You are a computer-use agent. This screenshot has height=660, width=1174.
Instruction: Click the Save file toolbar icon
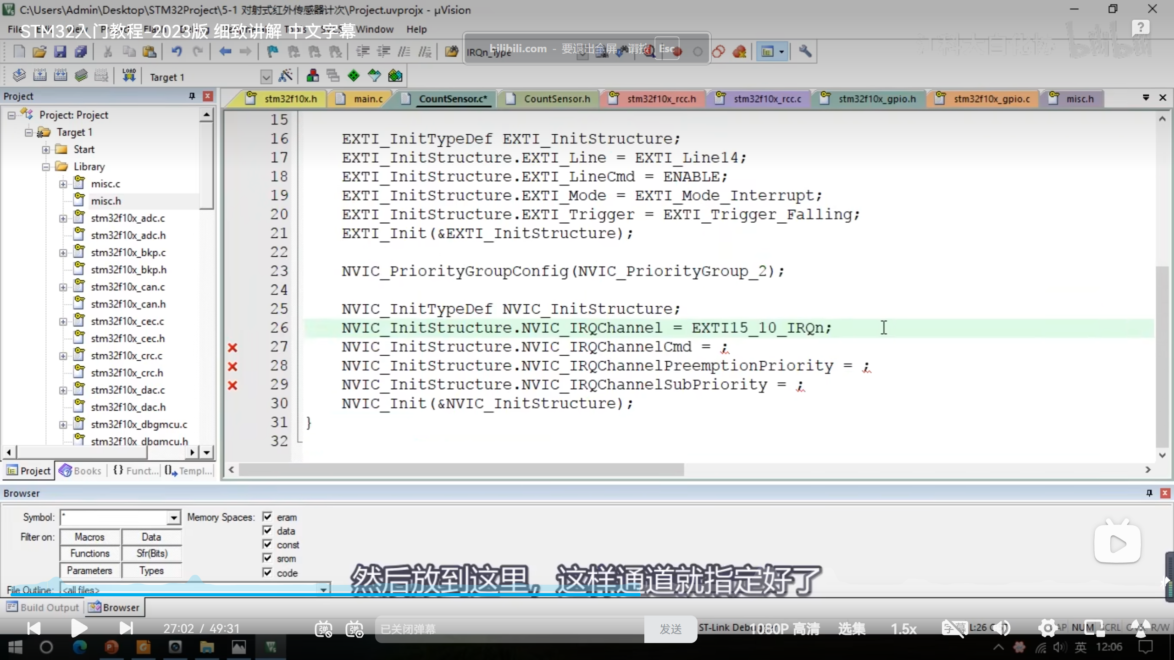point(60,52)
